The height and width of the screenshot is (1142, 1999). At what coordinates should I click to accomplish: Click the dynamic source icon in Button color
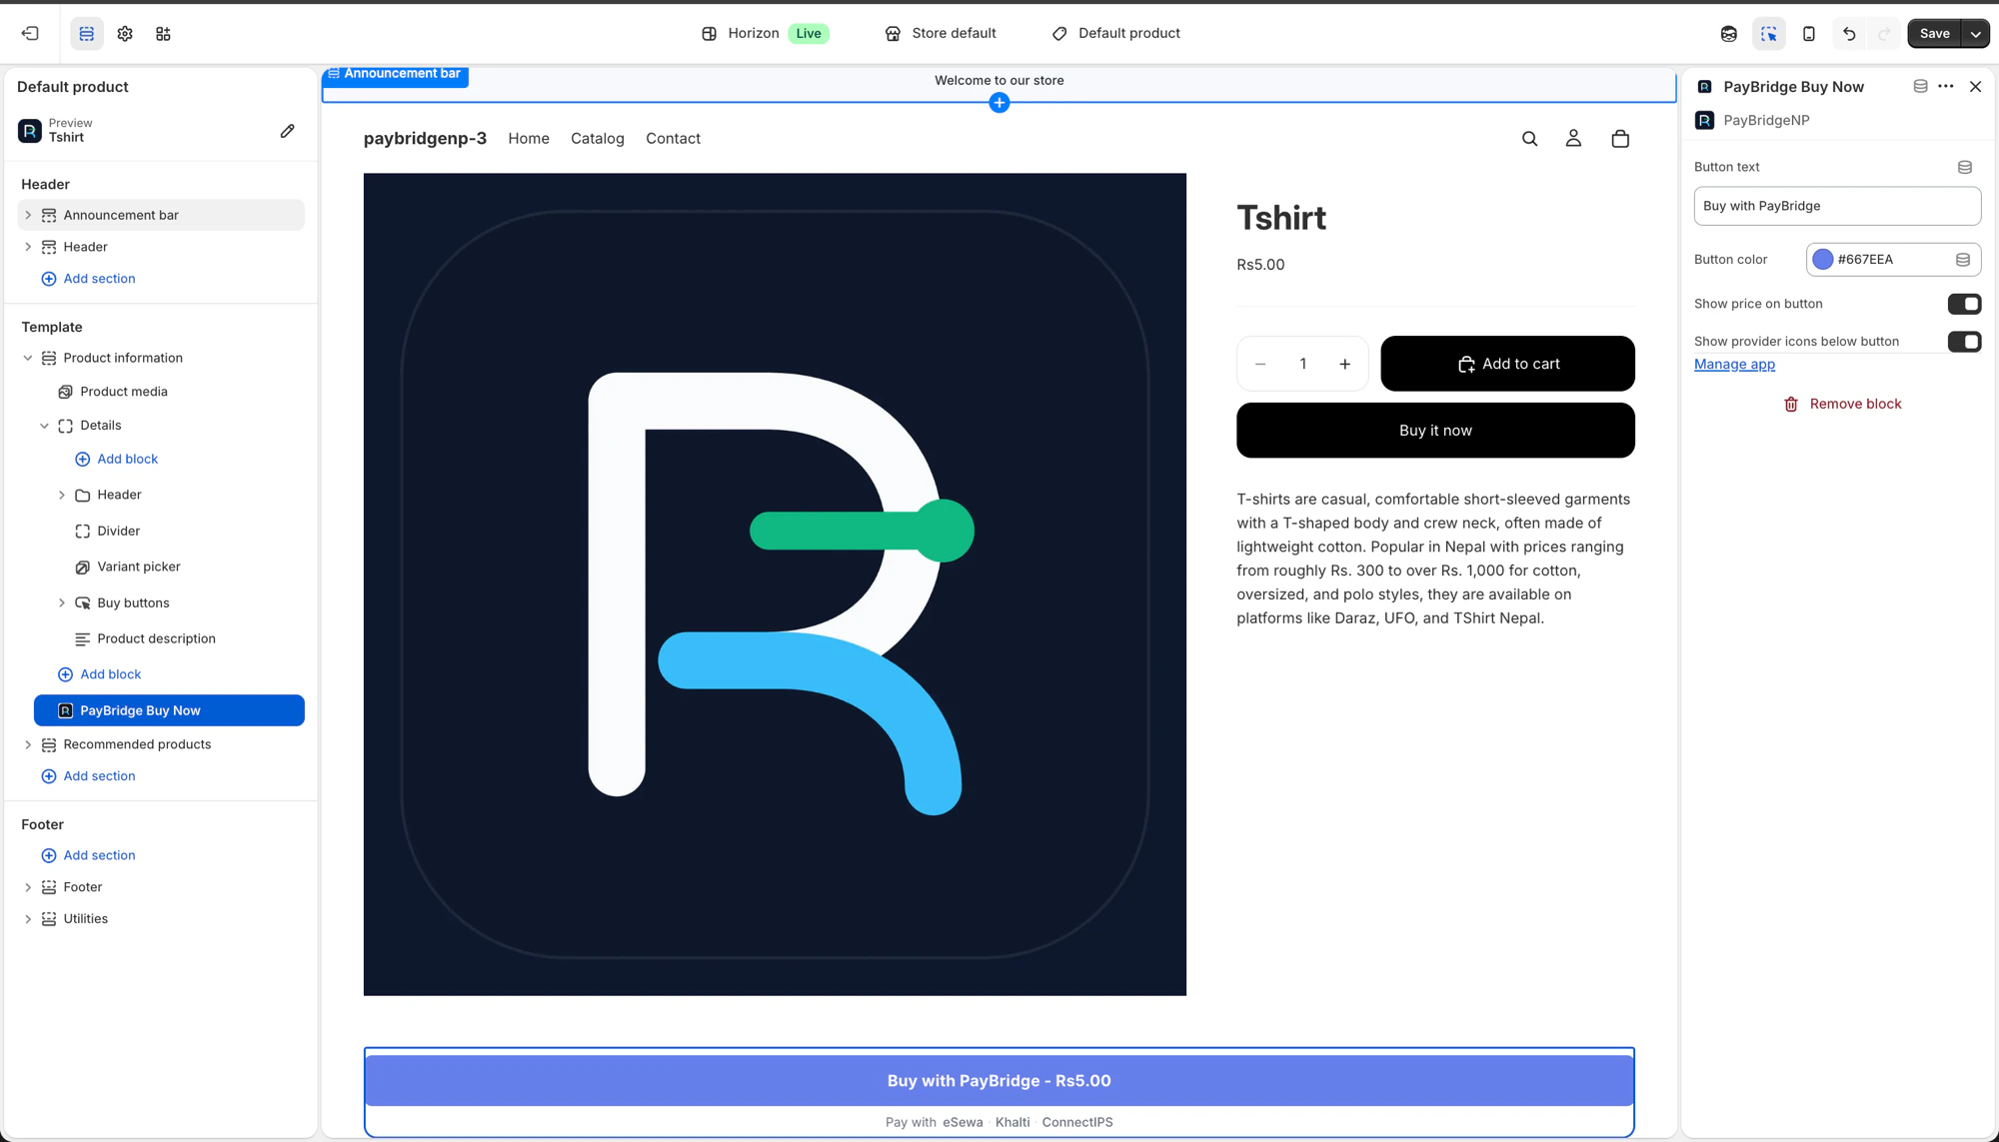(1963, 260)
